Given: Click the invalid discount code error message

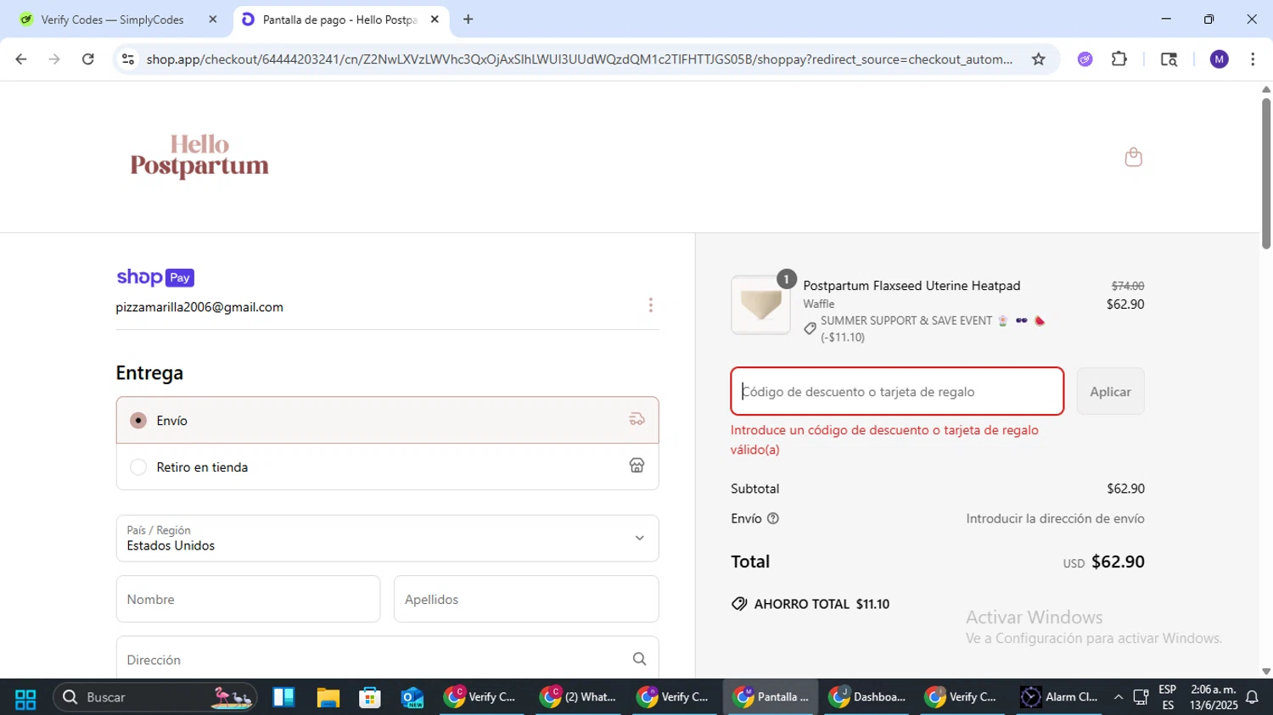Looking at the screenshot, I should (884, 439).
